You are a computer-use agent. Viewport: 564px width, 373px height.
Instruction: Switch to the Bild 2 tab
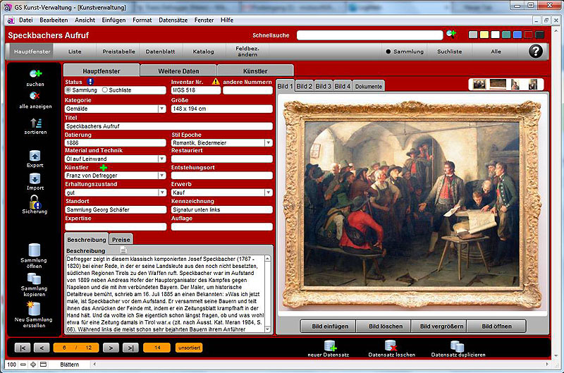click(x=305, y=86)
